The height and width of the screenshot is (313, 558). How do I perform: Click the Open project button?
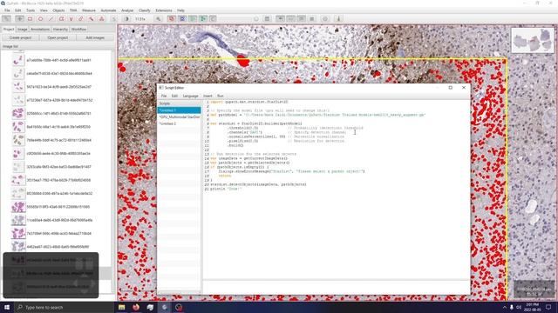(58, 37)
